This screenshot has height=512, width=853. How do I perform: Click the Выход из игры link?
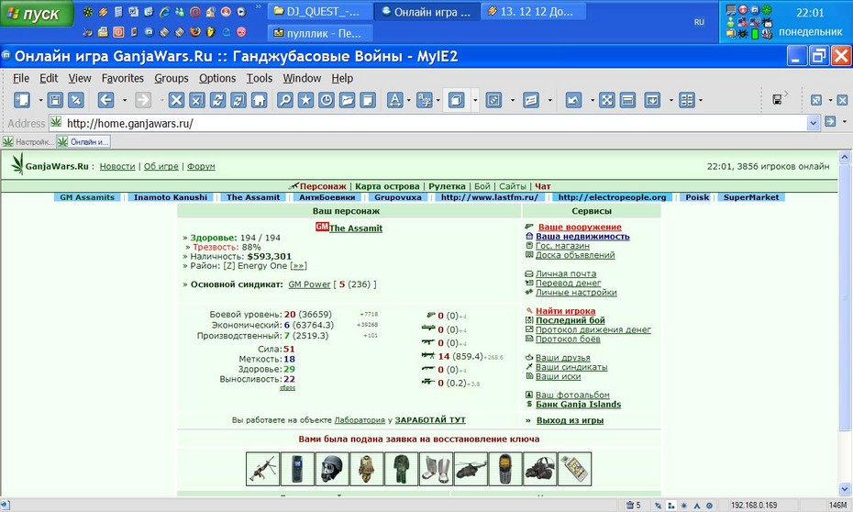tap(570, 420)
